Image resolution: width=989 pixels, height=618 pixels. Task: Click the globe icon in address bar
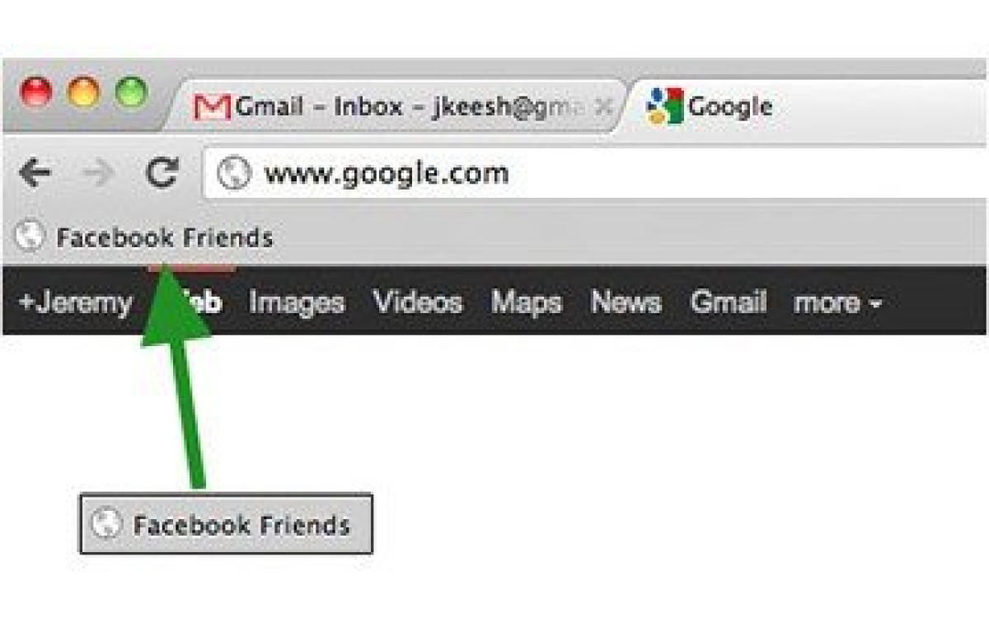tap(234, 174)
